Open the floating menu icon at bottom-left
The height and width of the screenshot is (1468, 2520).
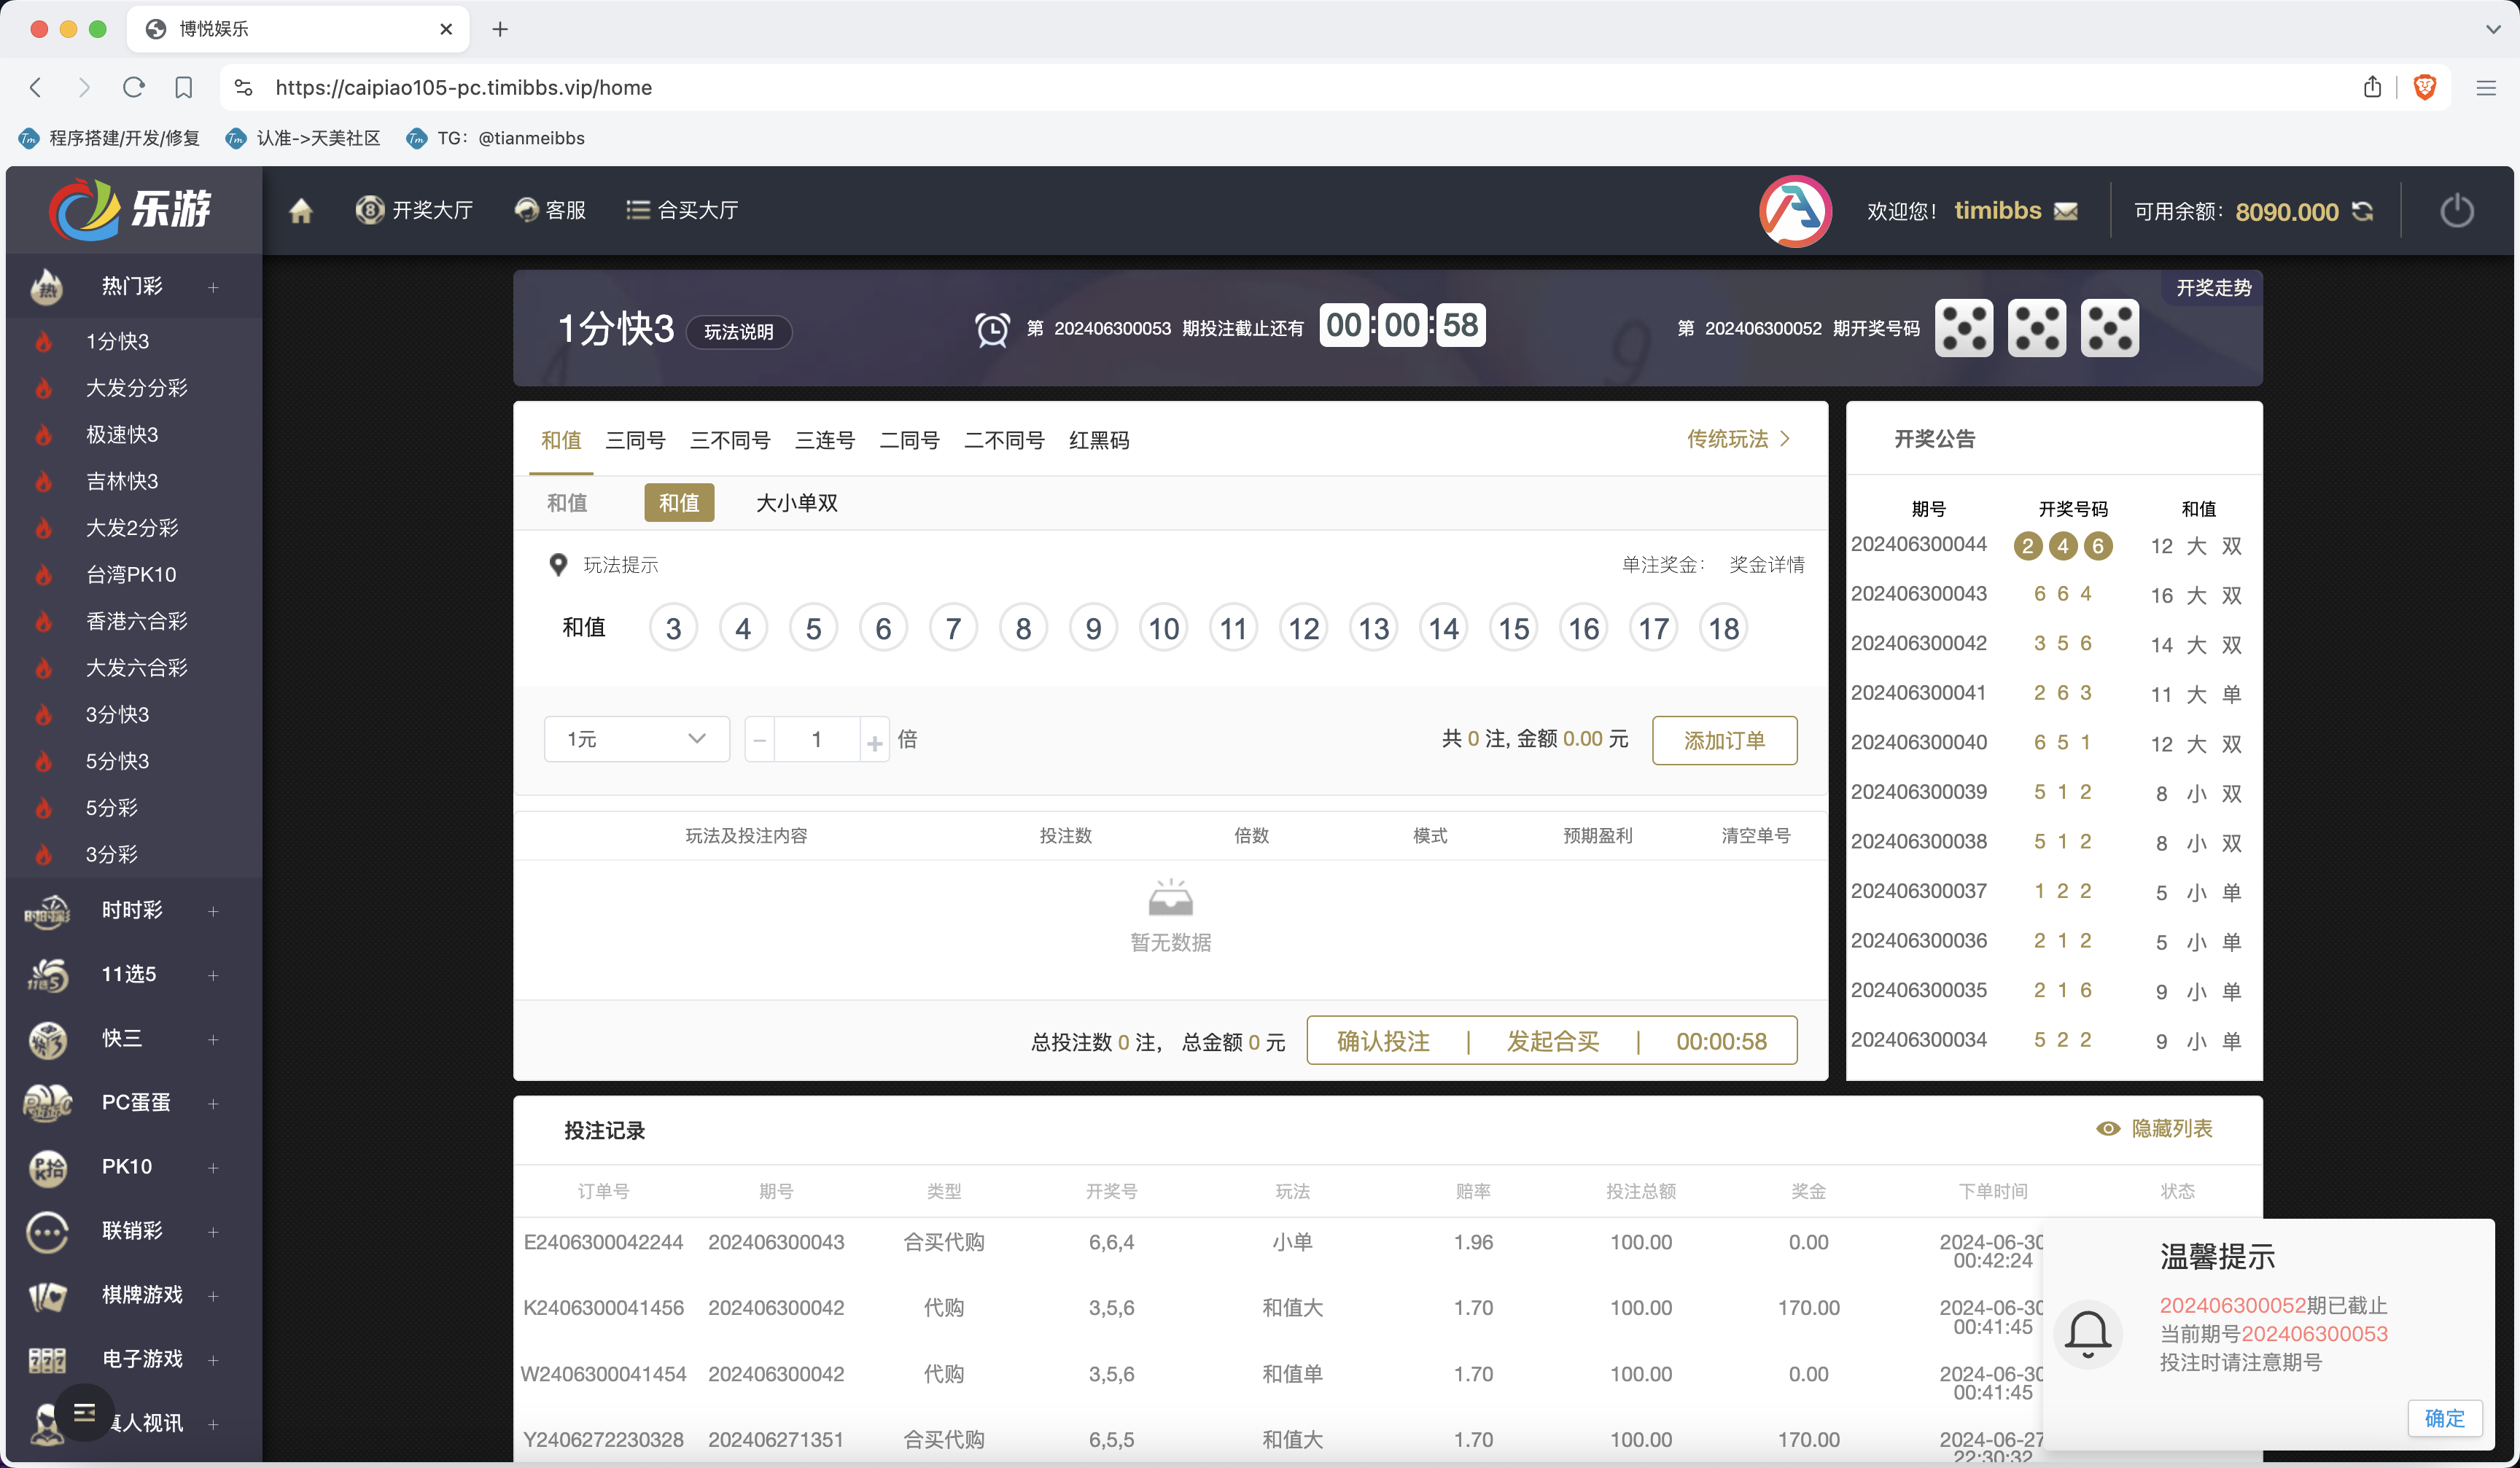click(x=84, y=1412)
